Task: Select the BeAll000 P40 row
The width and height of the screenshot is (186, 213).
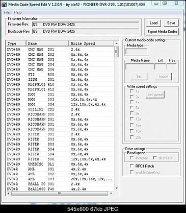Action: click(60, 189)
